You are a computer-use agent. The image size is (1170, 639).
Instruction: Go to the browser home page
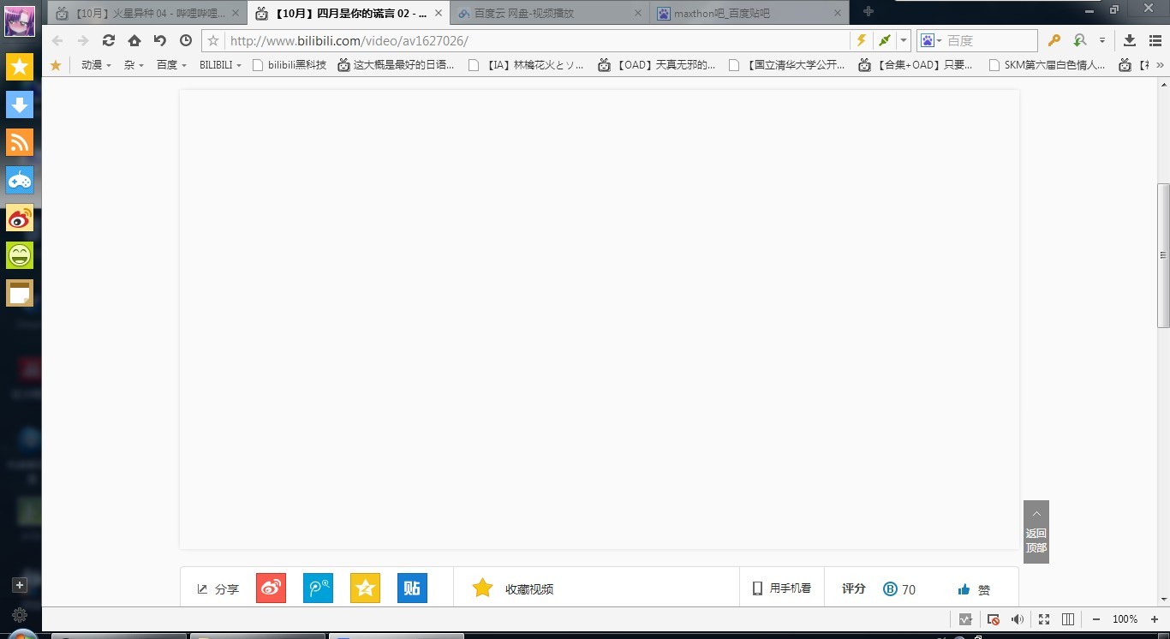(x=134, y=40)
